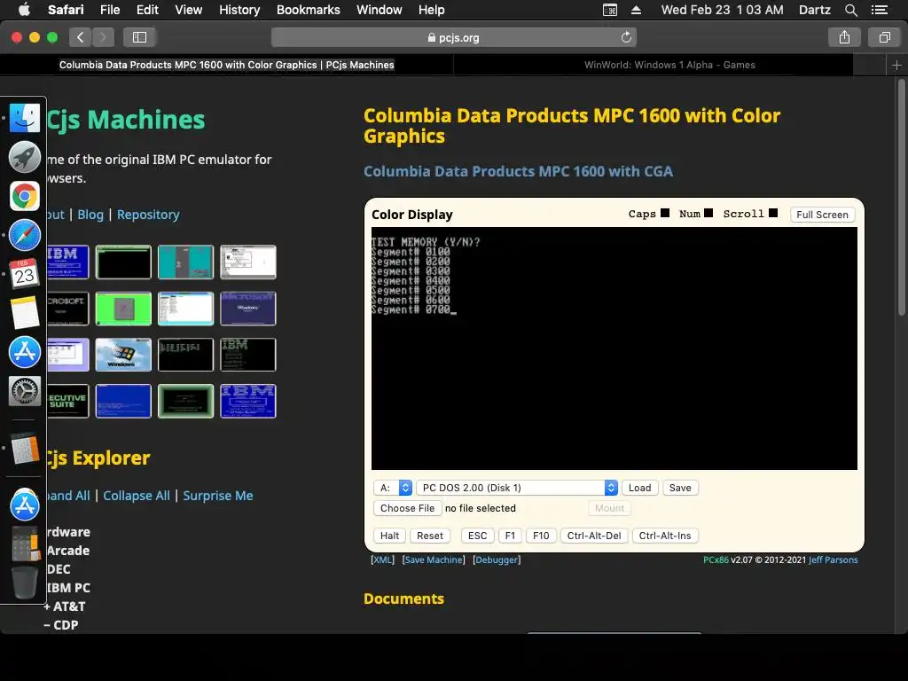Open the View menu
The height and width of the screenshot is (681, 908).
189,10
